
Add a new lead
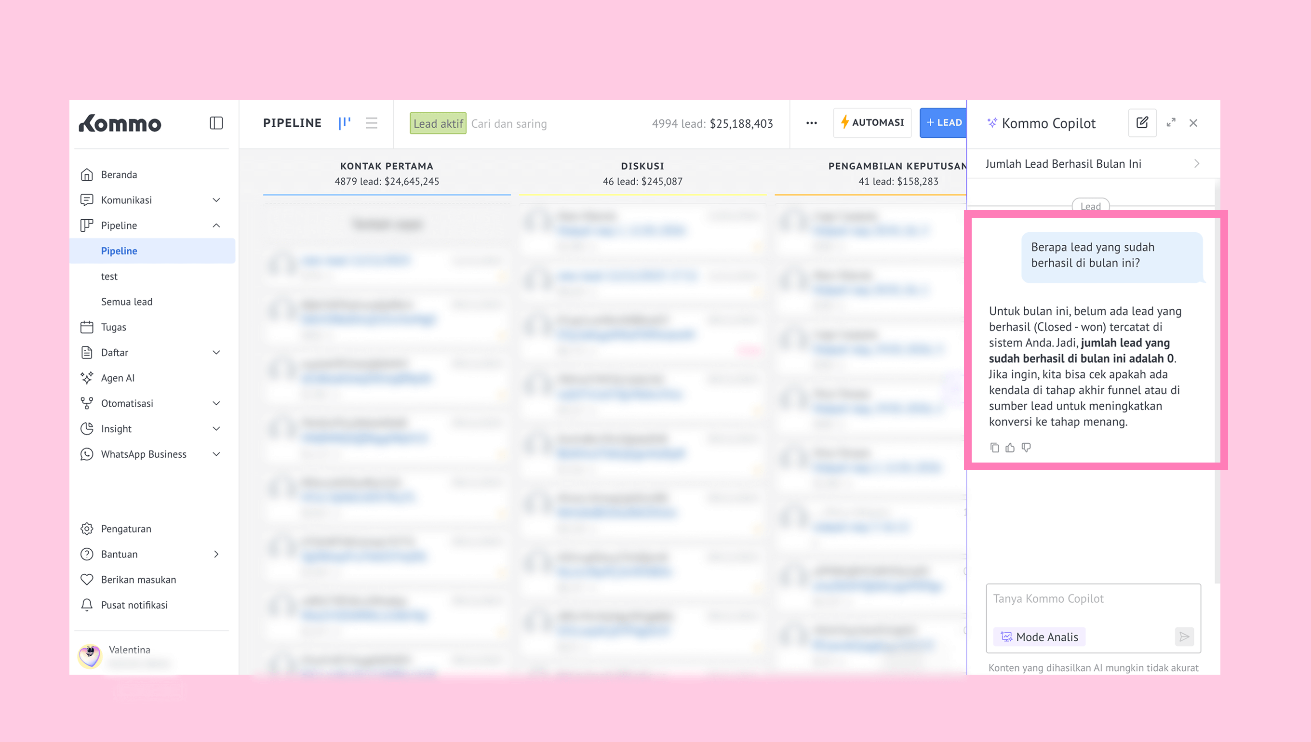coord(943,123)
